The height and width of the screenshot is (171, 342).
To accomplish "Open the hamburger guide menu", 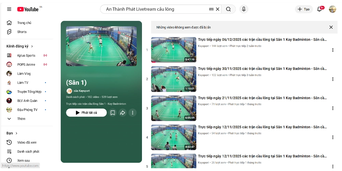I will coord(9,9).
